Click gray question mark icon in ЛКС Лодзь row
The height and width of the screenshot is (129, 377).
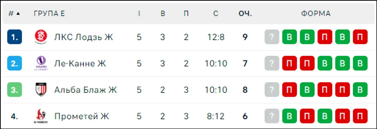point(272,37)
